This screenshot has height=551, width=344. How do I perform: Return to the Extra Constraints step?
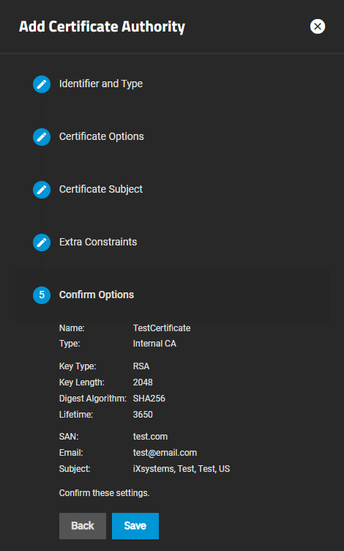click(x=98, y=242)
